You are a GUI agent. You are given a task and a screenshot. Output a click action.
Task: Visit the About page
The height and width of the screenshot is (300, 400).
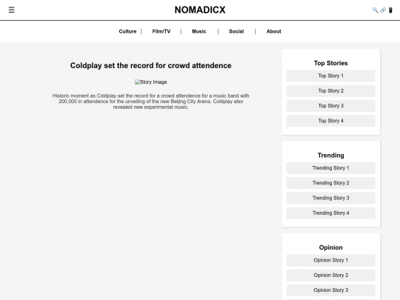[x=274, y=31]
